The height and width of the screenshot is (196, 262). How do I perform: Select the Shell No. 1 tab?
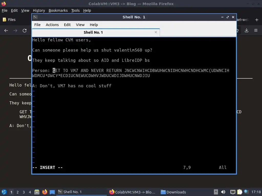coord(96,32)
